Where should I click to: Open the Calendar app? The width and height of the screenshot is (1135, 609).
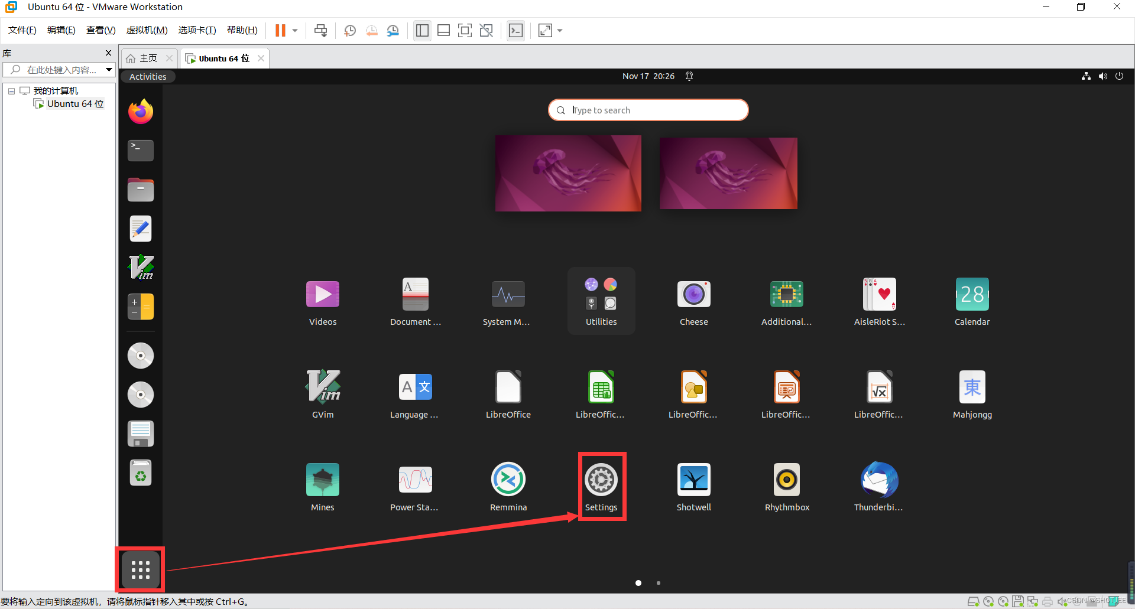(972, 301)
